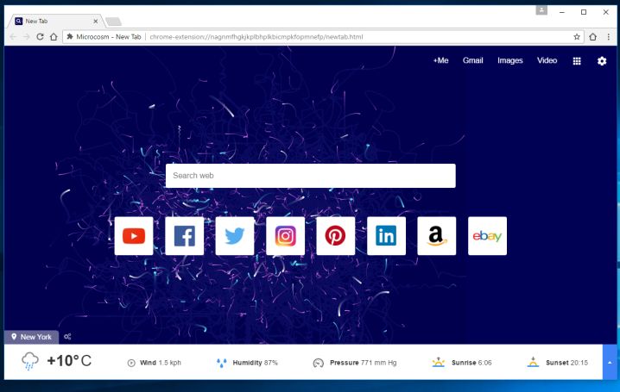Screen dimensions: 620x392
Task: Focus the Search web field
Action: point(310,176)
